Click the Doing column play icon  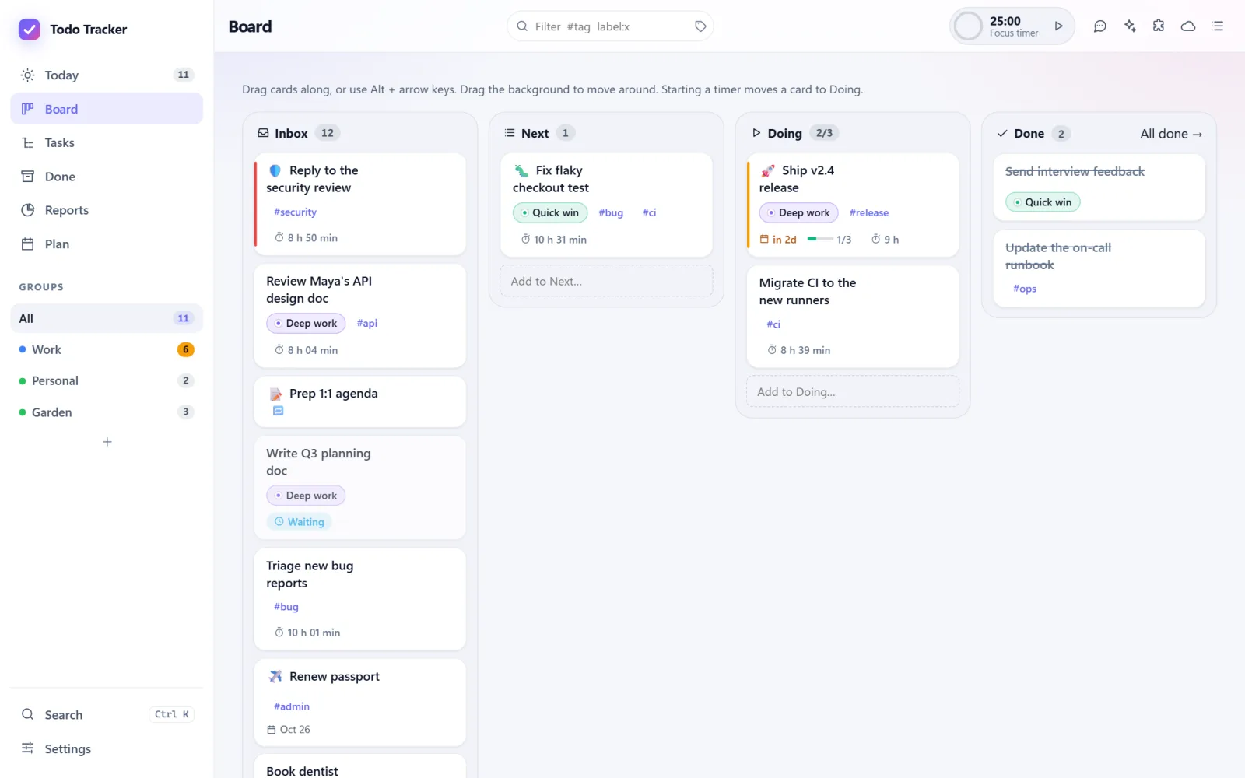click(x=756, y=133)
